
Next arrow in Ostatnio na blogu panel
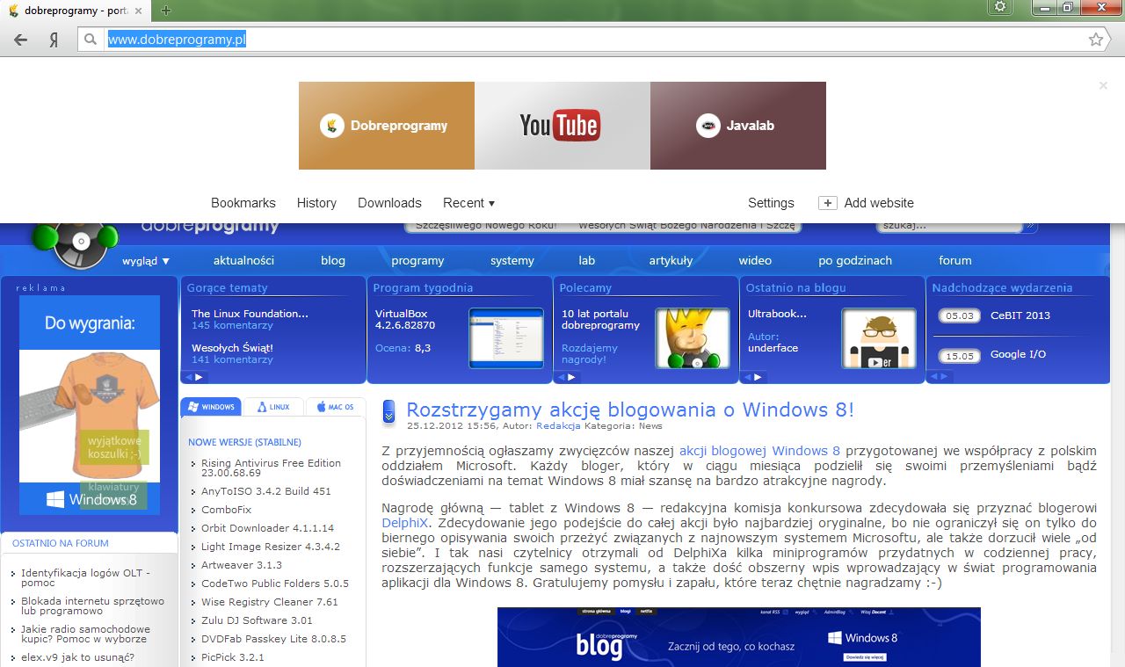(x=758, y=377)
